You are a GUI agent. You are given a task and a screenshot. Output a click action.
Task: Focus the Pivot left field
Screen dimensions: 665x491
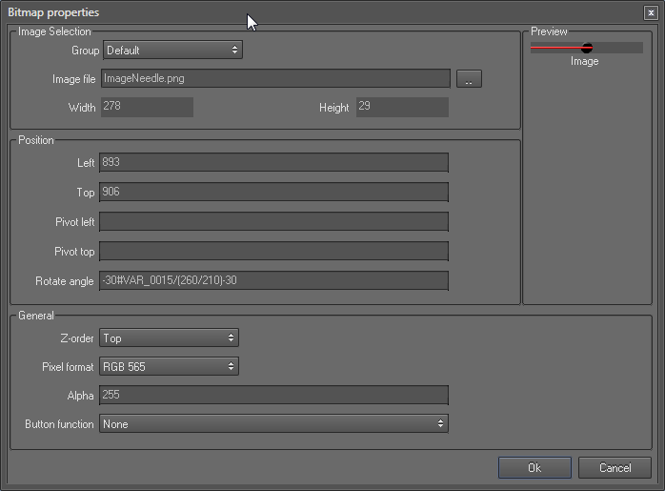pos(273,222)
